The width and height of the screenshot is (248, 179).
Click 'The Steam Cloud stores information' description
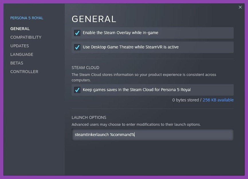pos(144,77)
